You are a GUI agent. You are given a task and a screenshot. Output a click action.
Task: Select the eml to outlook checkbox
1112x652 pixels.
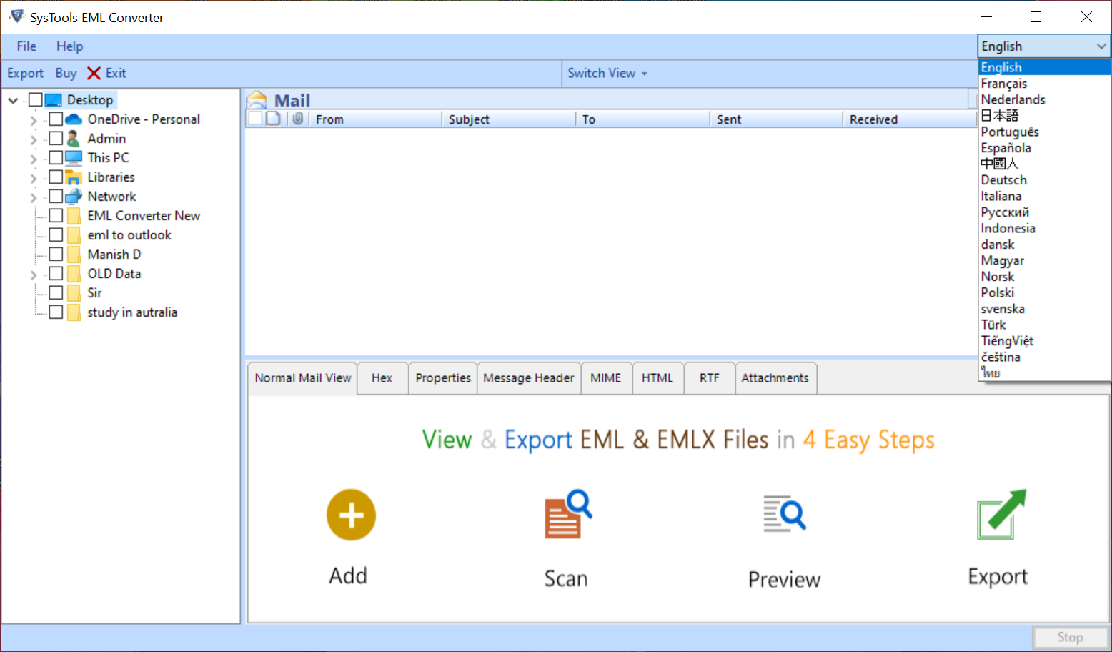click(x=56, y=235)
